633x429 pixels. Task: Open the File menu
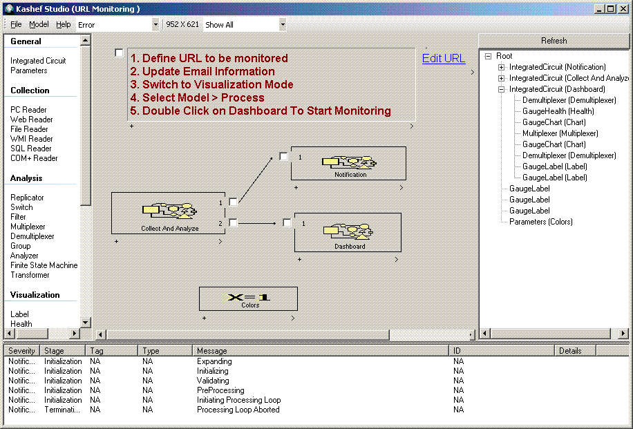coord(16,24)
